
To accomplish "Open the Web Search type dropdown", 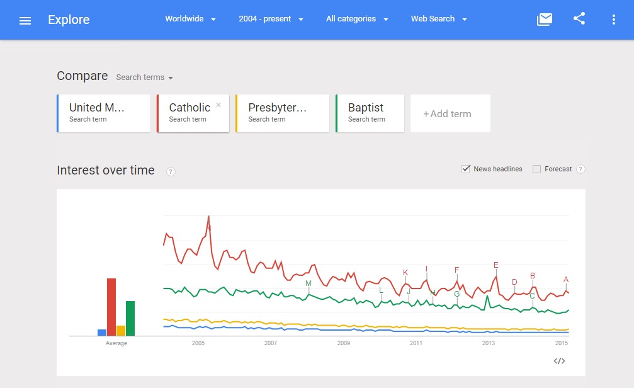I will pyautogui.click(x=439, y=19).
